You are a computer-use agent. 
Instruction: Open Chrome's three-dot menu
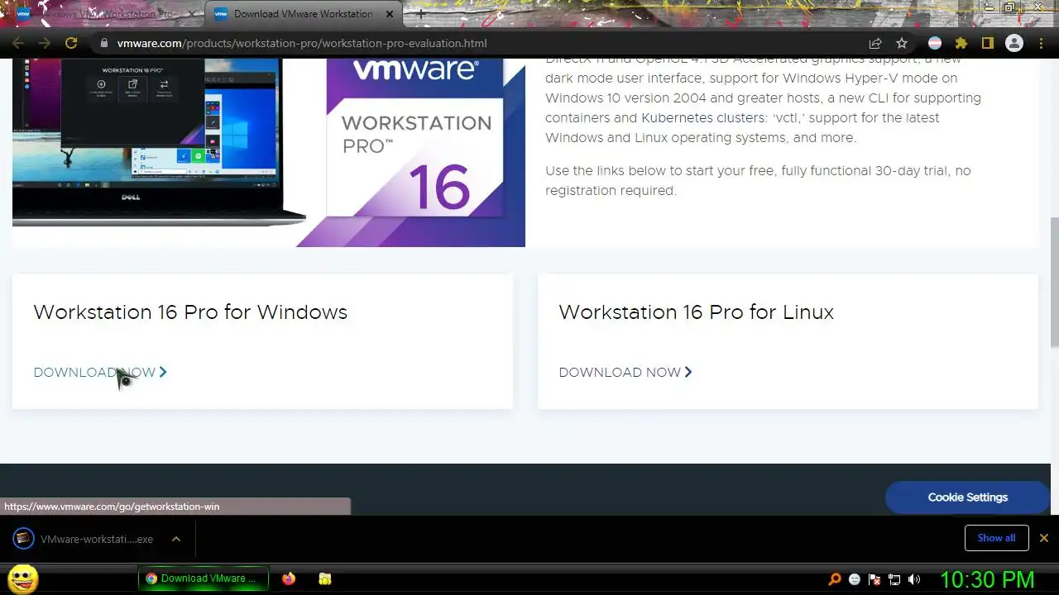coord(1041,43)
